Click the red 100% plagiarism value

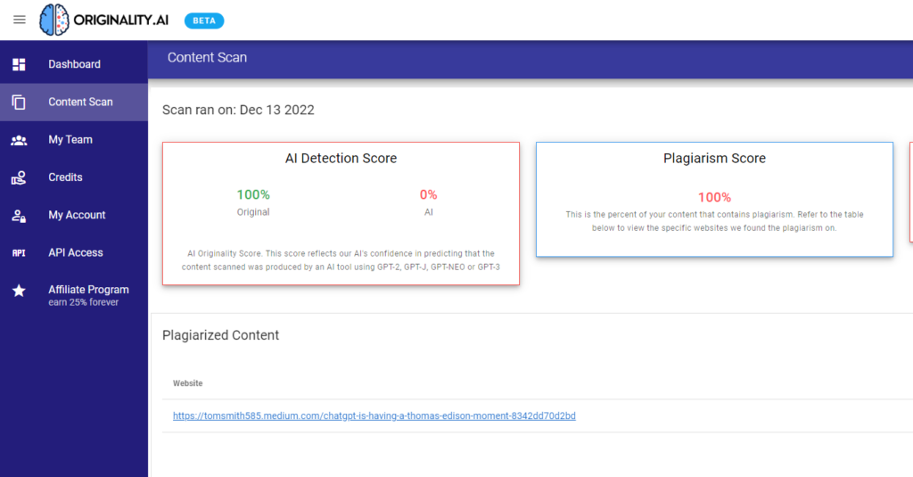[x=714, y=197]
